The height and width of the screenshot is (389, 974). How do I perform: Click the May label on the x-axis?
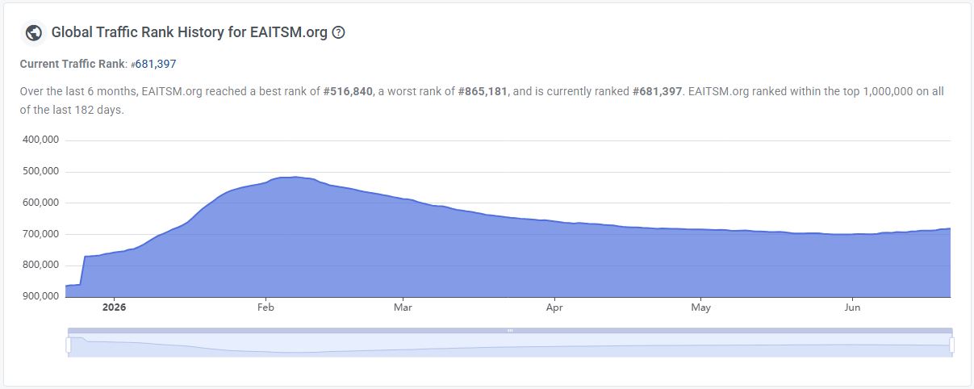pos(700,307)
